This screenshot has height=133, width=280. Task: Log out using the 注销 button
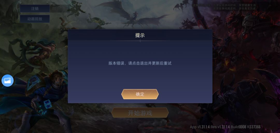tap(35, 8)
